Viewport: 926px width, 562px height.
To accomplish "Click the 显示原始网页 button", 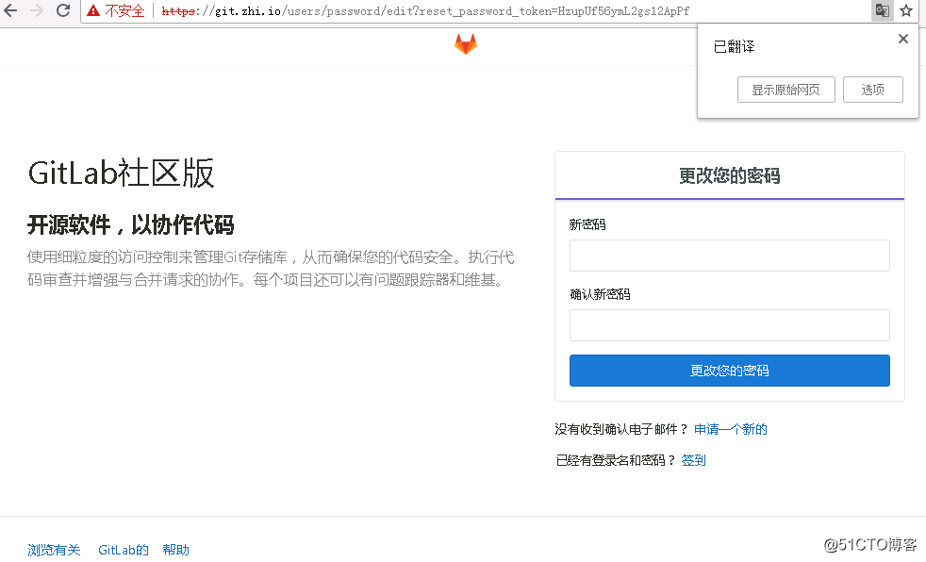I will click(786, 90).
